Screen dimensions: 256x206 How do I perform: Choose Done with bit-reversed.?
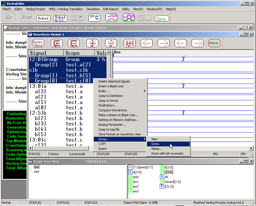click(x=168, y=153)
